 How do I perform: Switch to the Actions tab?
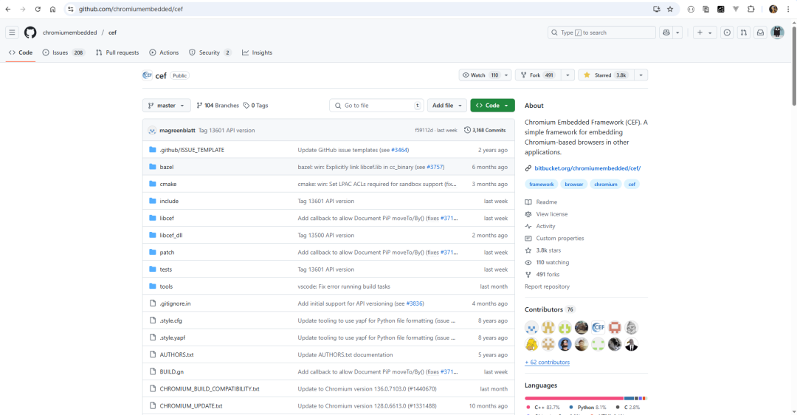tap(165, 52)
